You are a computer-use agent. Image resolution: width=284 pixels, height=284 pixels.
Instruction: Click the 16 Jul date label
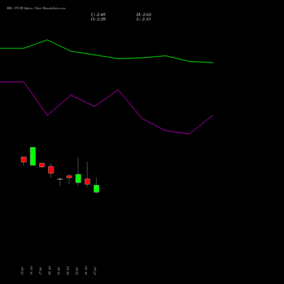pyautogui.click(x=31, y=271)
